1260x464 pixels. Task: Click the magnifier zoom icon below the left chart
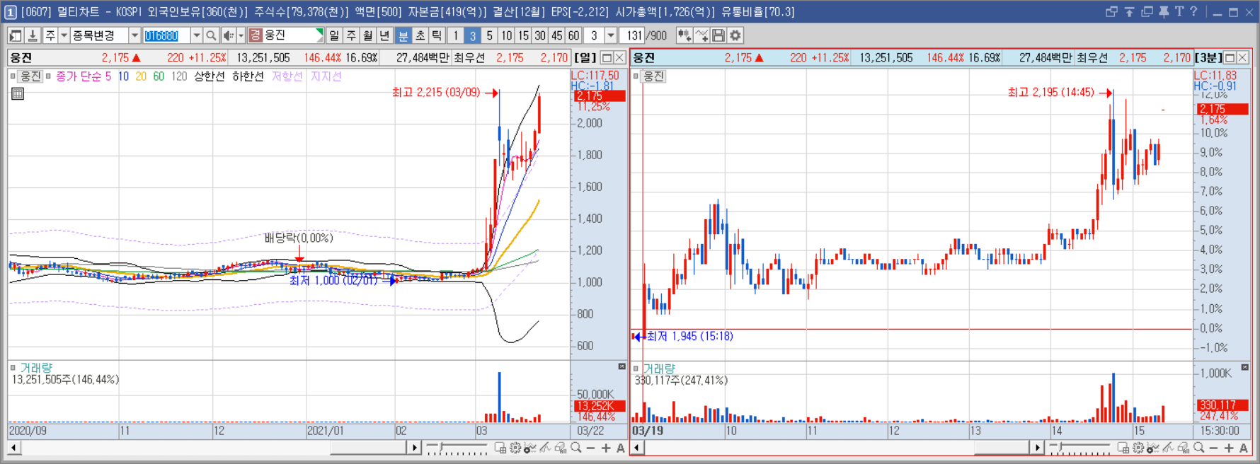click(576, 448)
